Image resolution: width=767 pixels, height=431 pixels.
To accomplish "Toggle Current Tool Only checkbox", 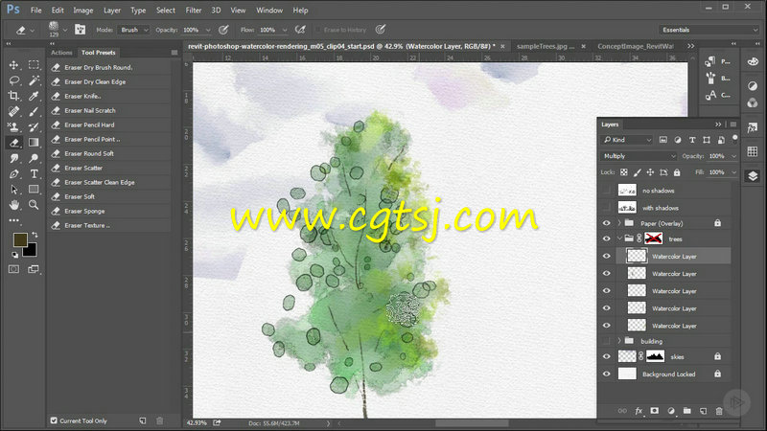I will 54,420.
